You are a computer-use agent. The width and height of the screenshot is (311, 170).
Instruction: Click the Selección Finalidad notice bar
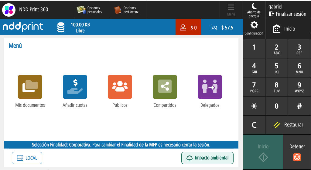click(x=121, y=145)
